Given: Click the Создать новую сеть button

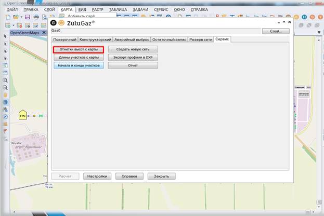Looking at the screenshot, I should click(x=133, y=49).
